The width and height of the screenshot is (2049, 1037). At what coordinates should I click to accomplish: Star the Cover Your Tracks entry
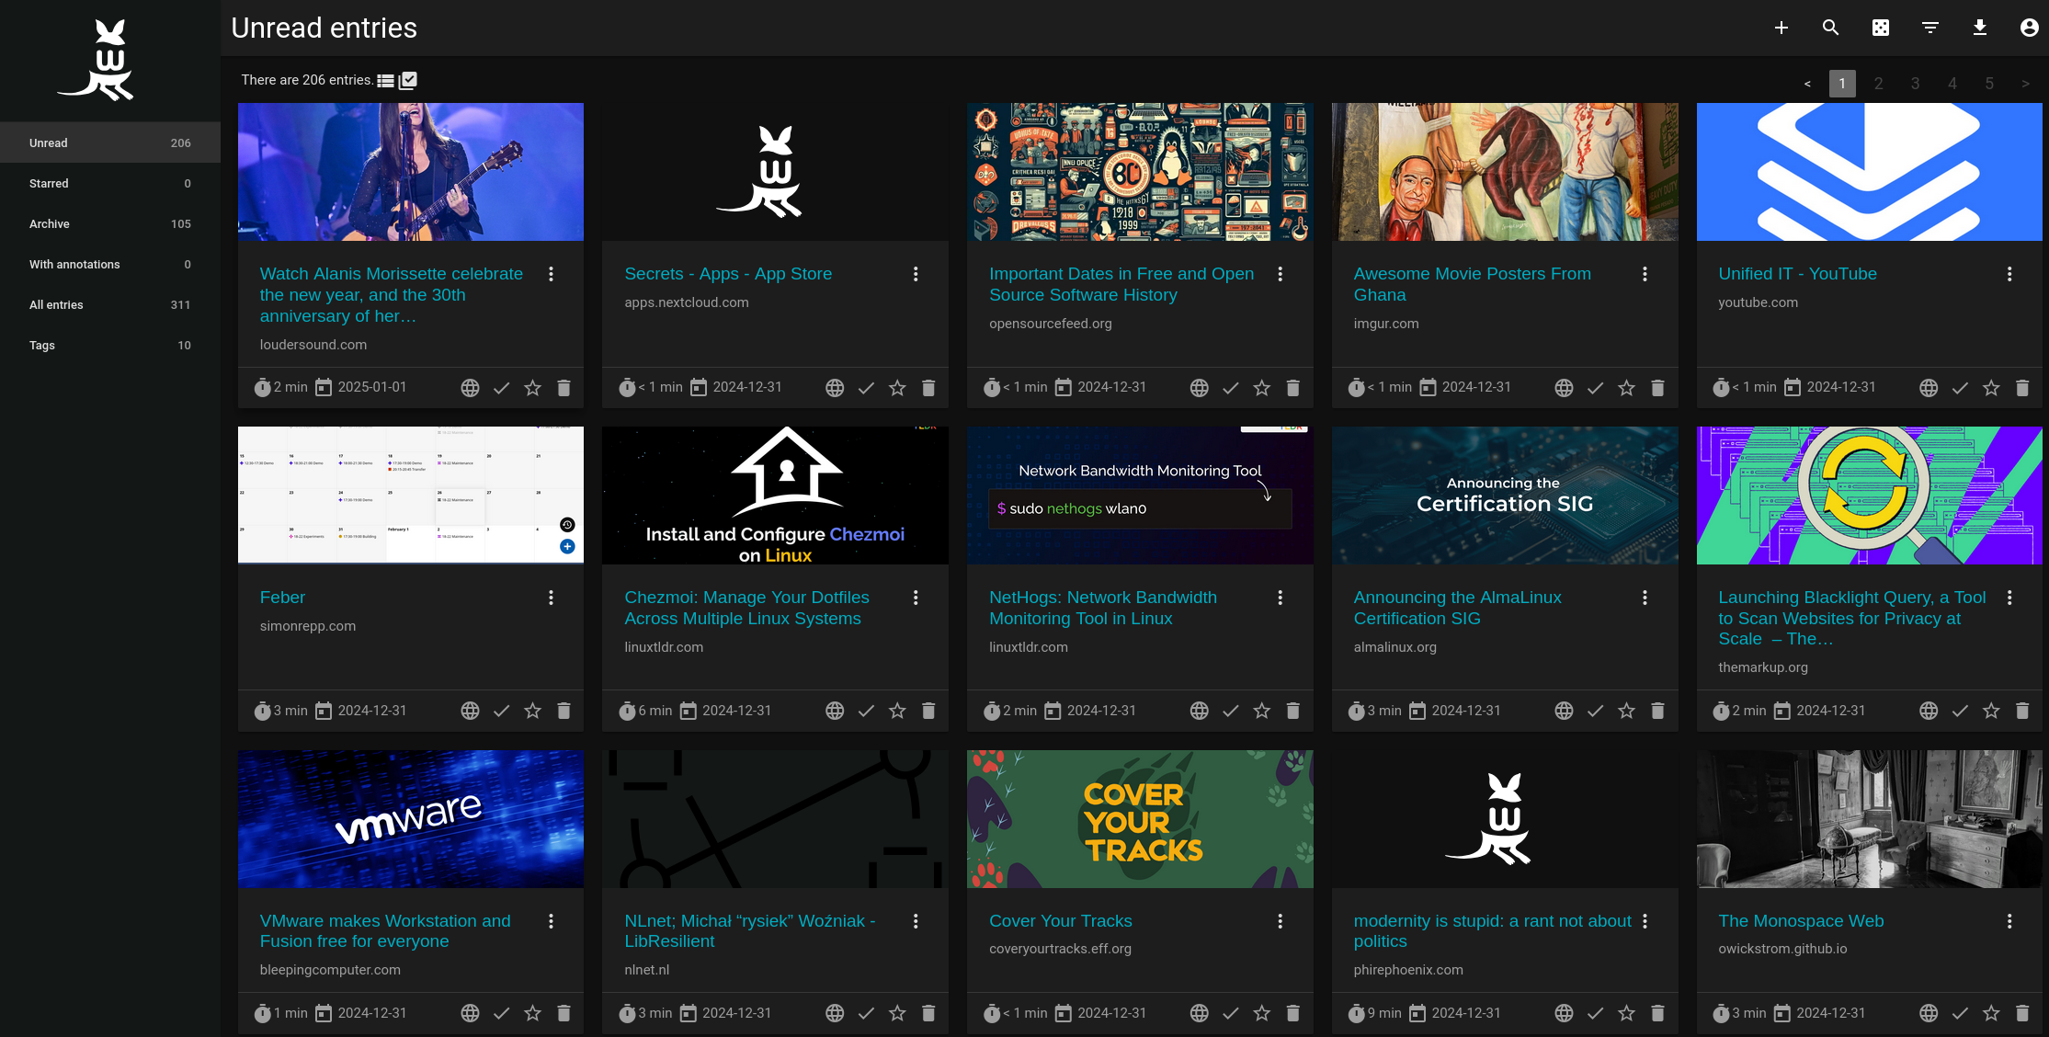click(1261, 1013)
